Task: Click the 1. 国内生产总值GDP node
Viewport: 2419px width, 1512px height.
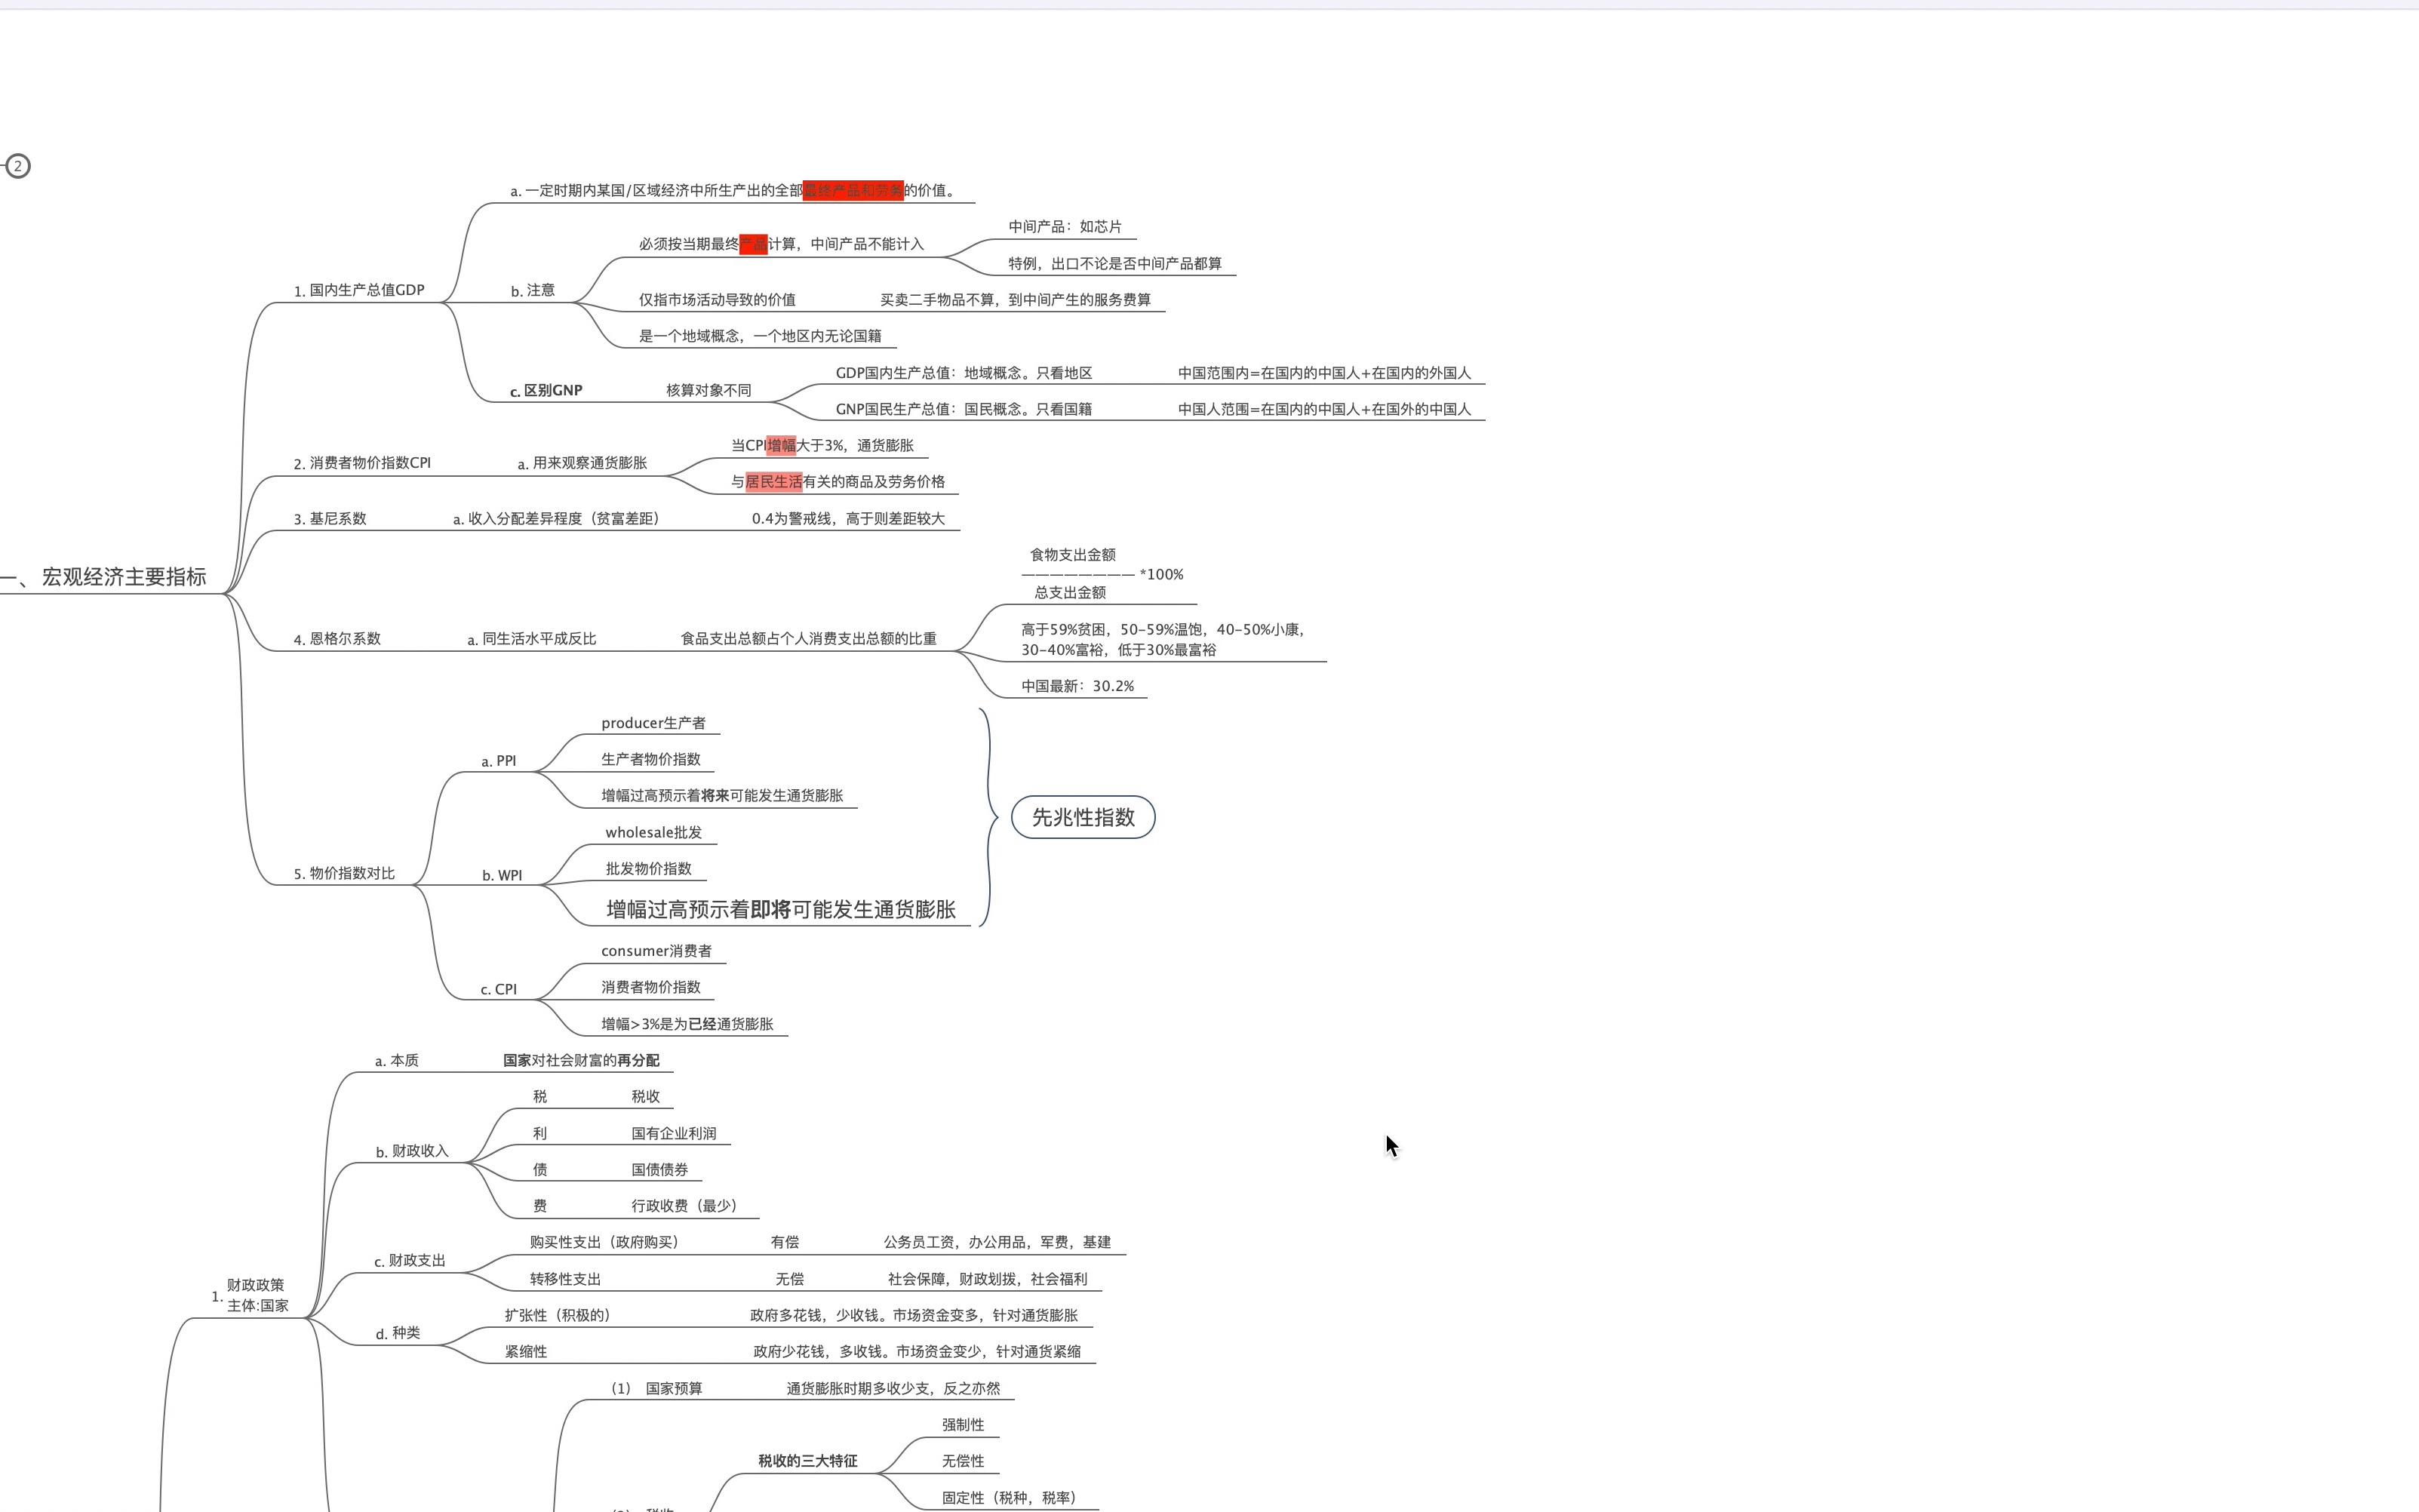Action: (359, 290)
